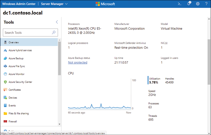Click the main page scroll up arrow
211x135 pixels.
(209, 19)
